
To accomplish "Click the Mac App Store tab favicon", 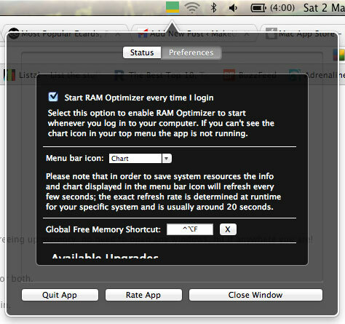I will pyautogui.click(x=271, y=33).
